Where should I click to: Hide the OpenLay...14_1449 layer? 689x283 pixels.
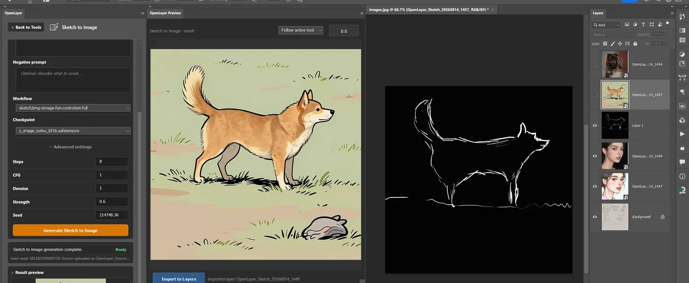coord(595,156)
